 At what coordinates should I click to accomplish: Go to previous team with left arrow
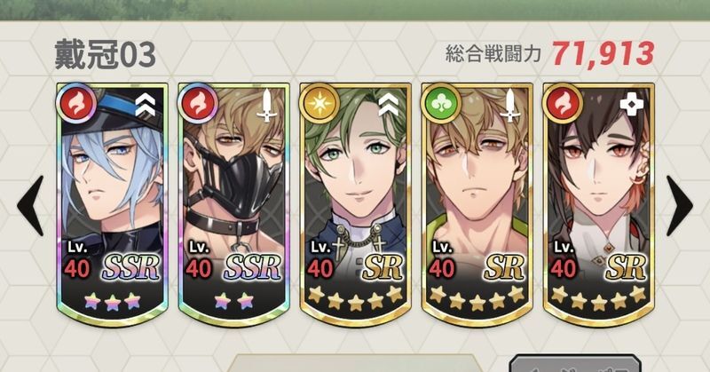pyautogui.click(x=31, y=205)
